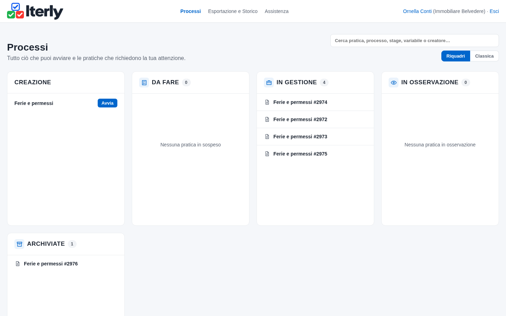Focus the Cerca pratica search field
Screen dimensions: 506x316
pos(415,41)
